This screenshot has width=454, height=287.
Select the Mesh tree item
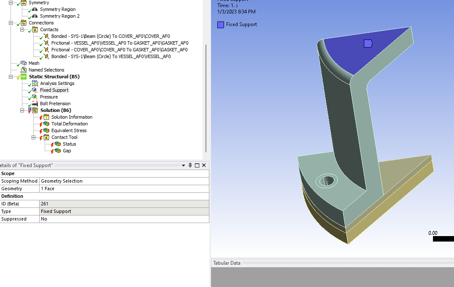point(34,63)
